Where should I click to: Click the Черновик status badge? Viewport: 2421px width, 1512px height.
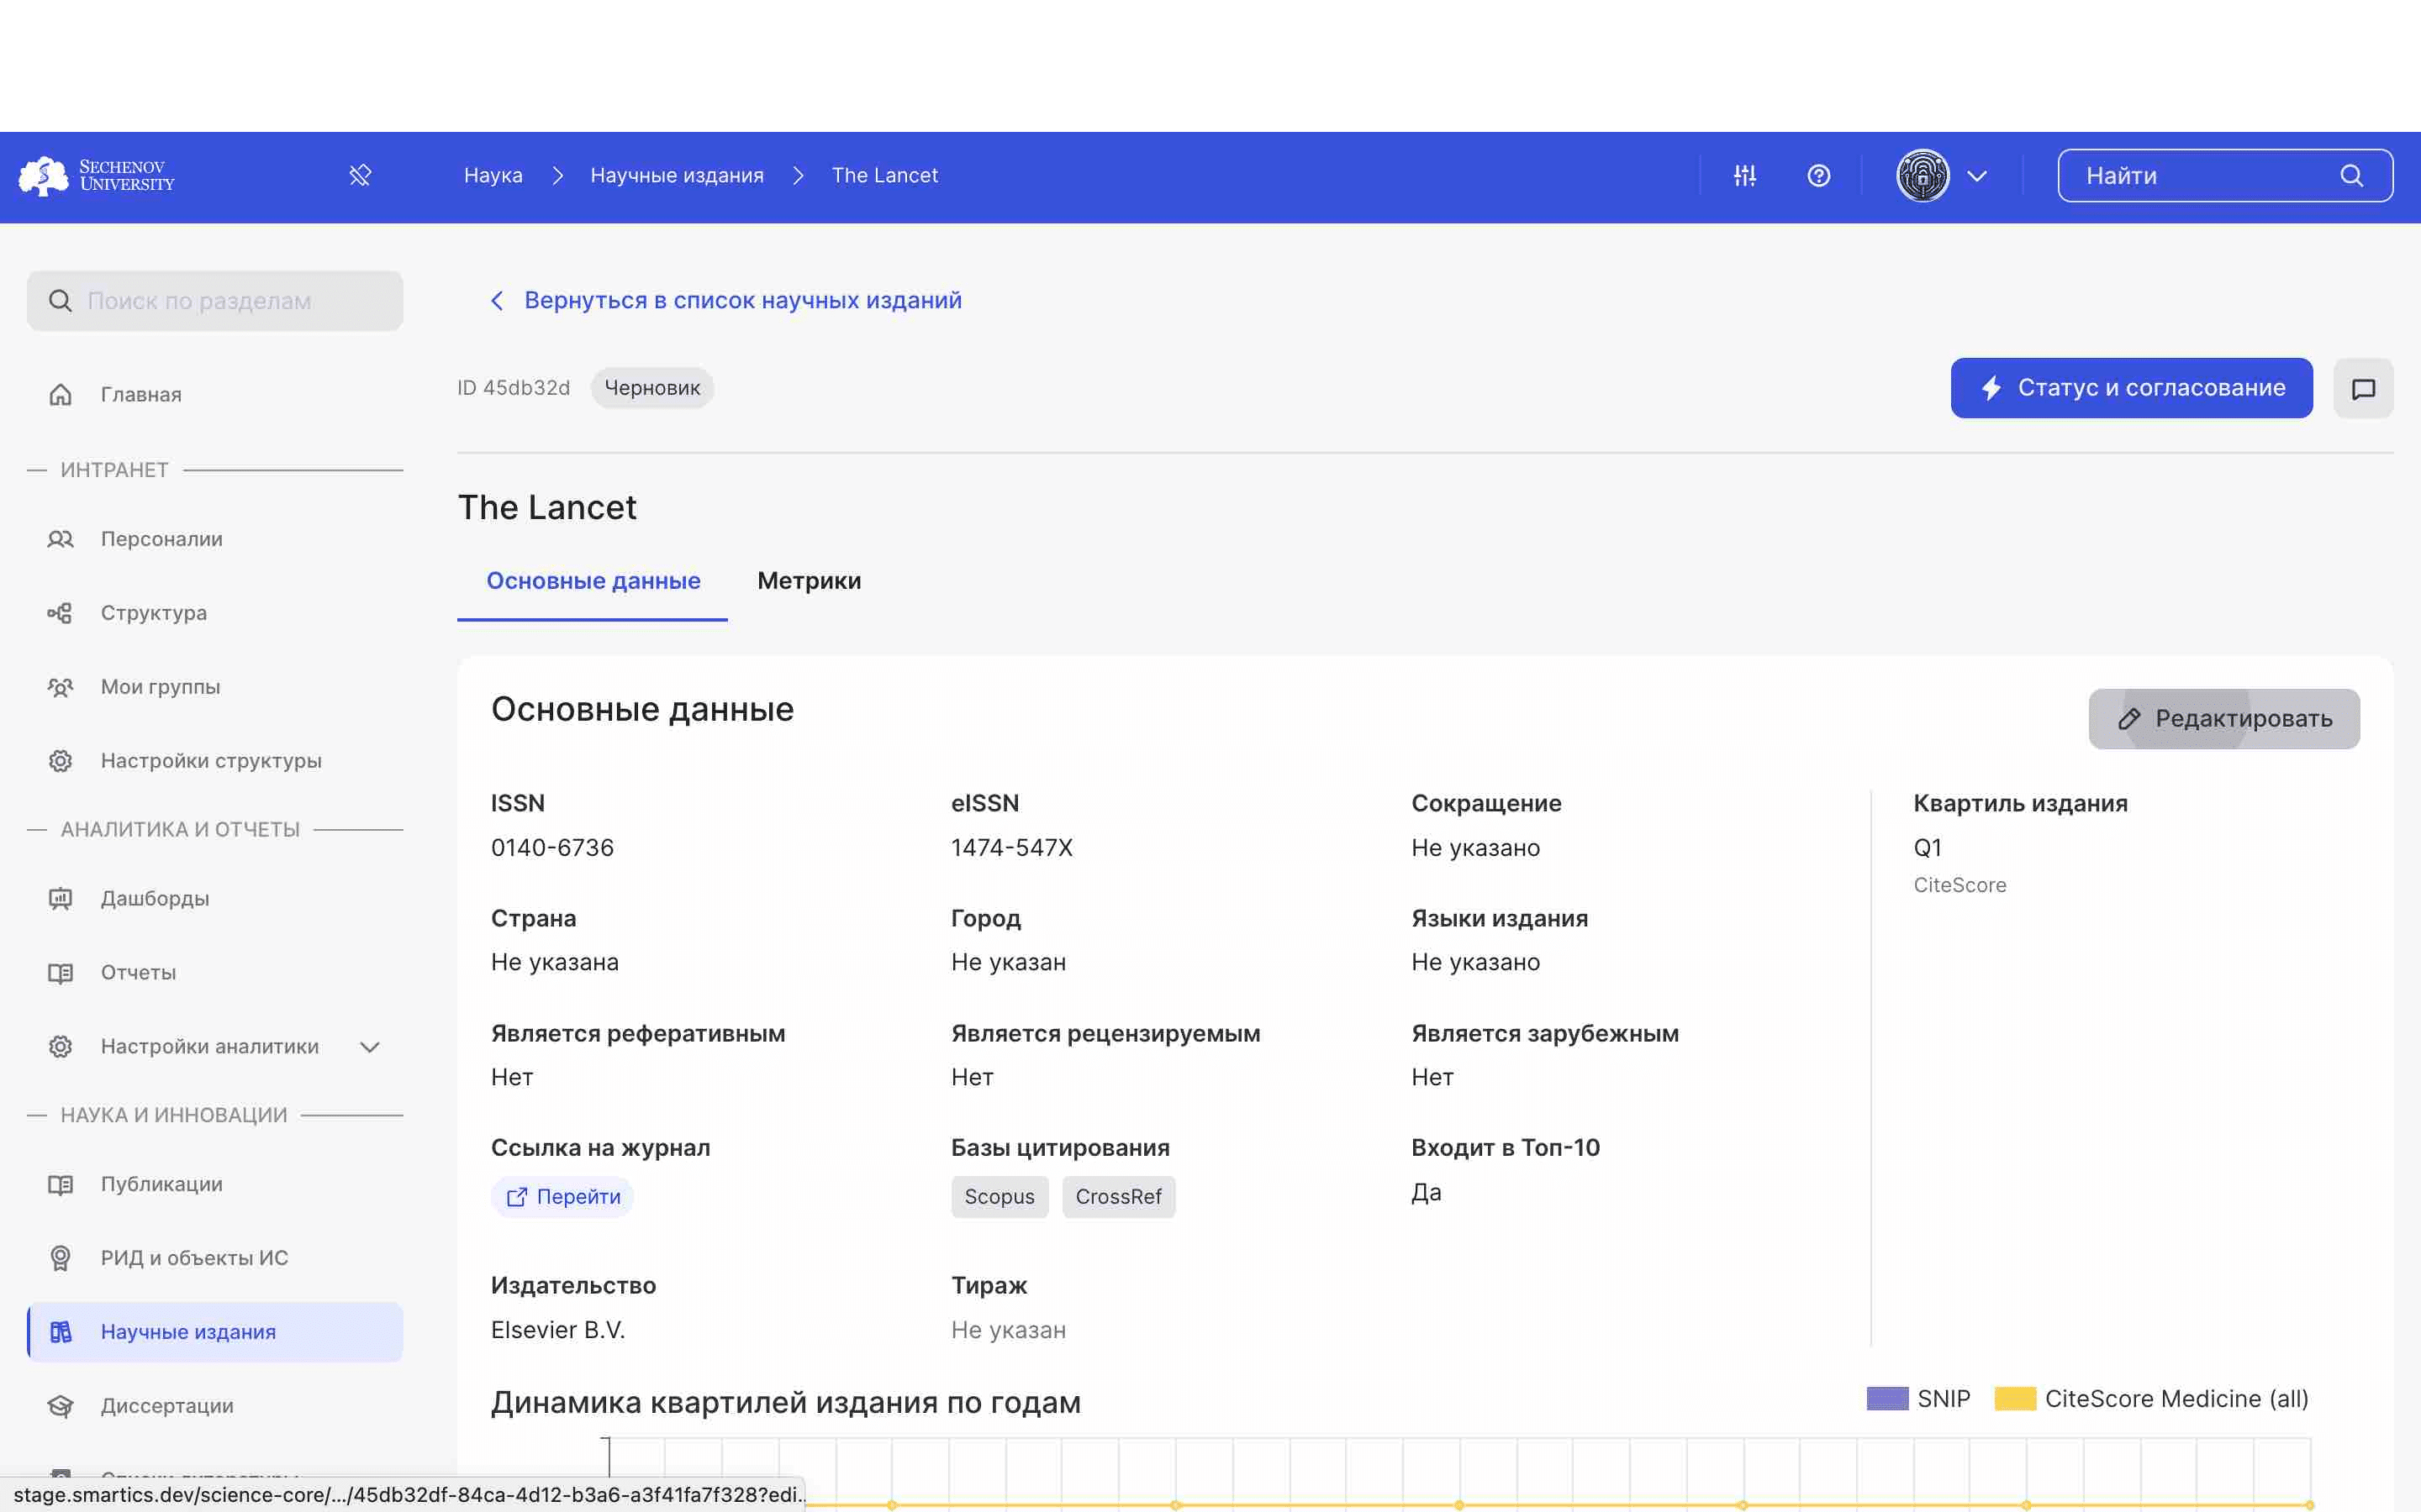(652, 388)
